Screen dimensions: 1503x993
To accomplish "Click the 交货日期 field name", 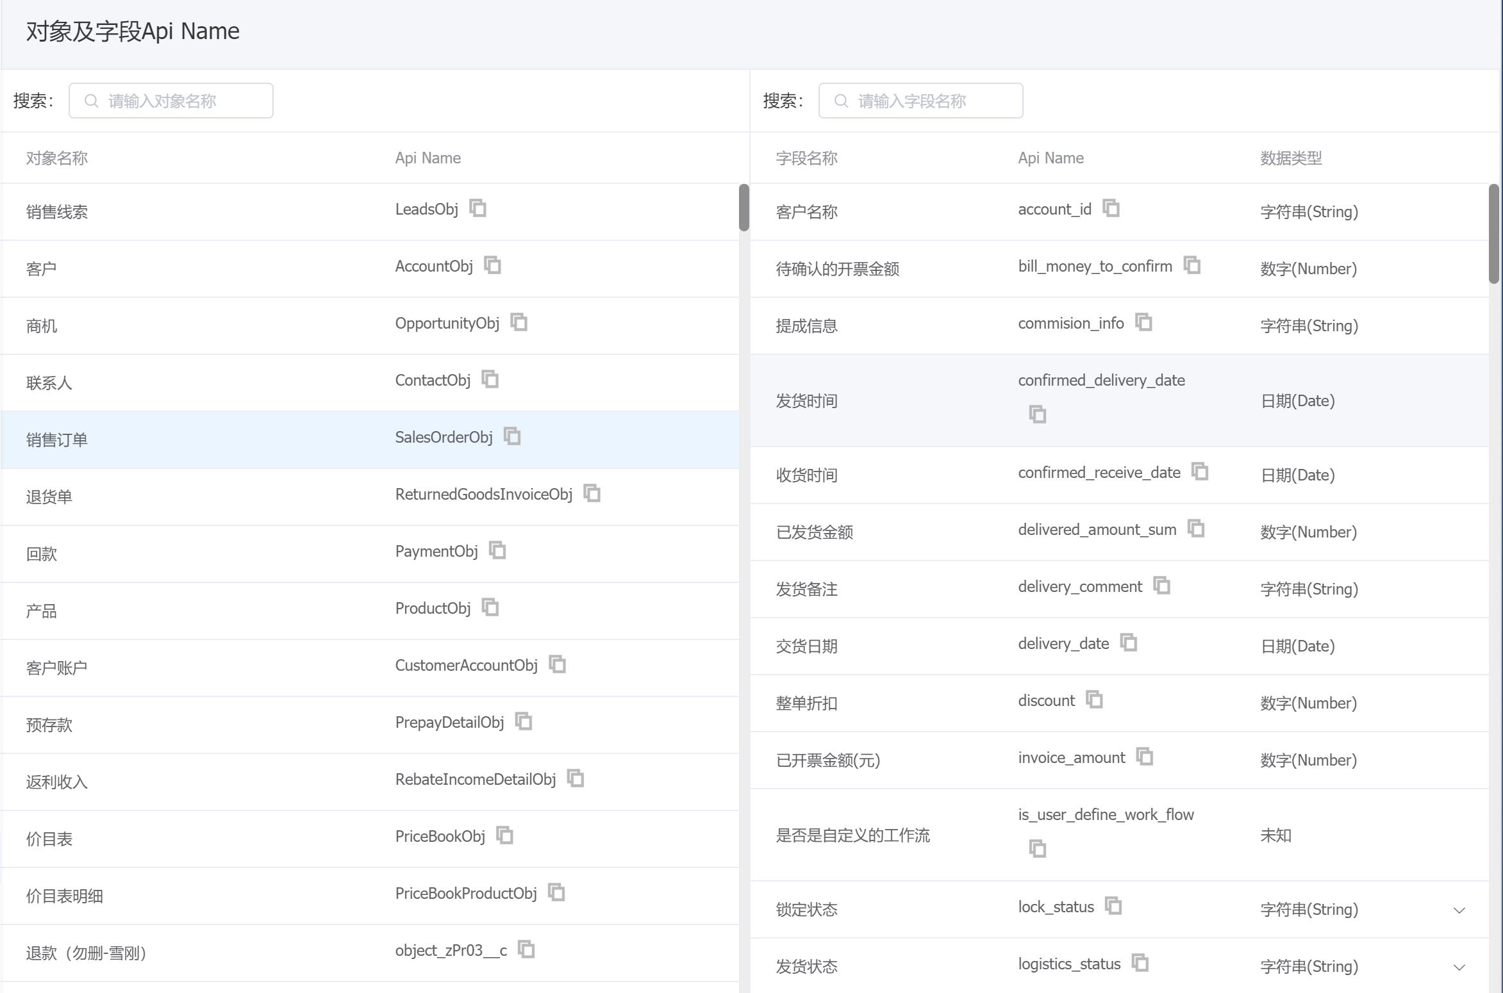I will pyautogui.click(x=806, y=646).
